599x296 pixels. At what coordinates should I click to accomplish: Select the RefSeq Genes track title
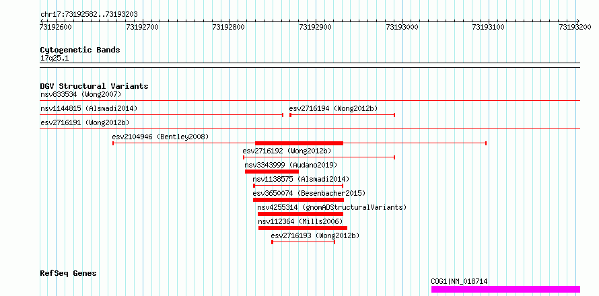click(69, 274)
